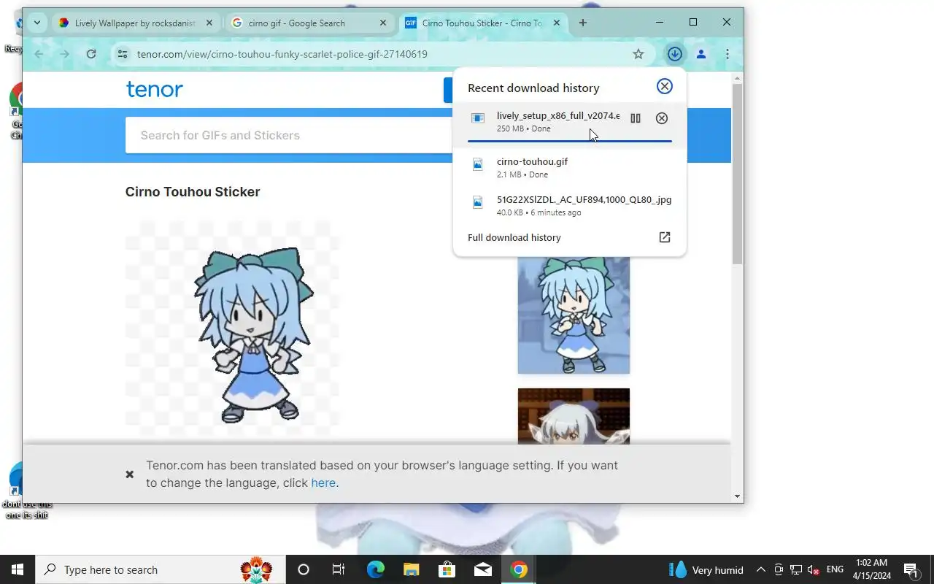
Task: Click the external link icon for download history
Action: (664, 237)
